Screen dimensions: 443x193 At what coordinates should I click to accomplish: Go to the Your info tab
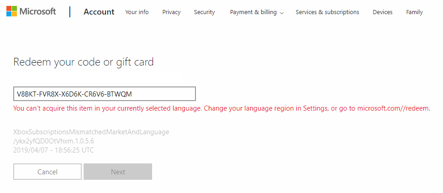(137, 12)
